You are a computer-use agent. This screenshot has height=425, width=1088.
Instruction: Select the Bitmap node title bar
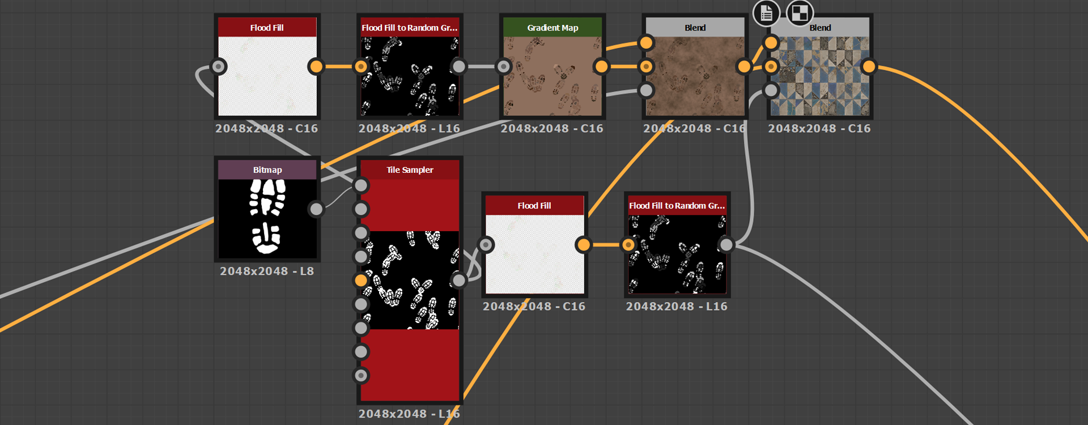coord(267,169)
